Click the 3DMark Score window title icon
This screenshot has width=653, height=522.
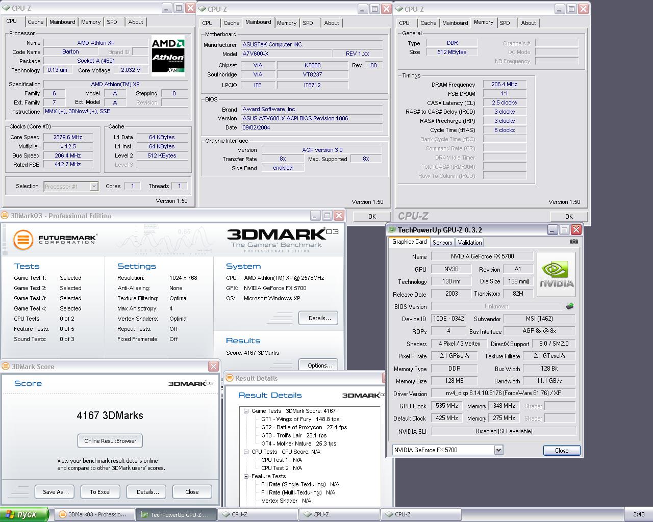[x=6, y=367]
